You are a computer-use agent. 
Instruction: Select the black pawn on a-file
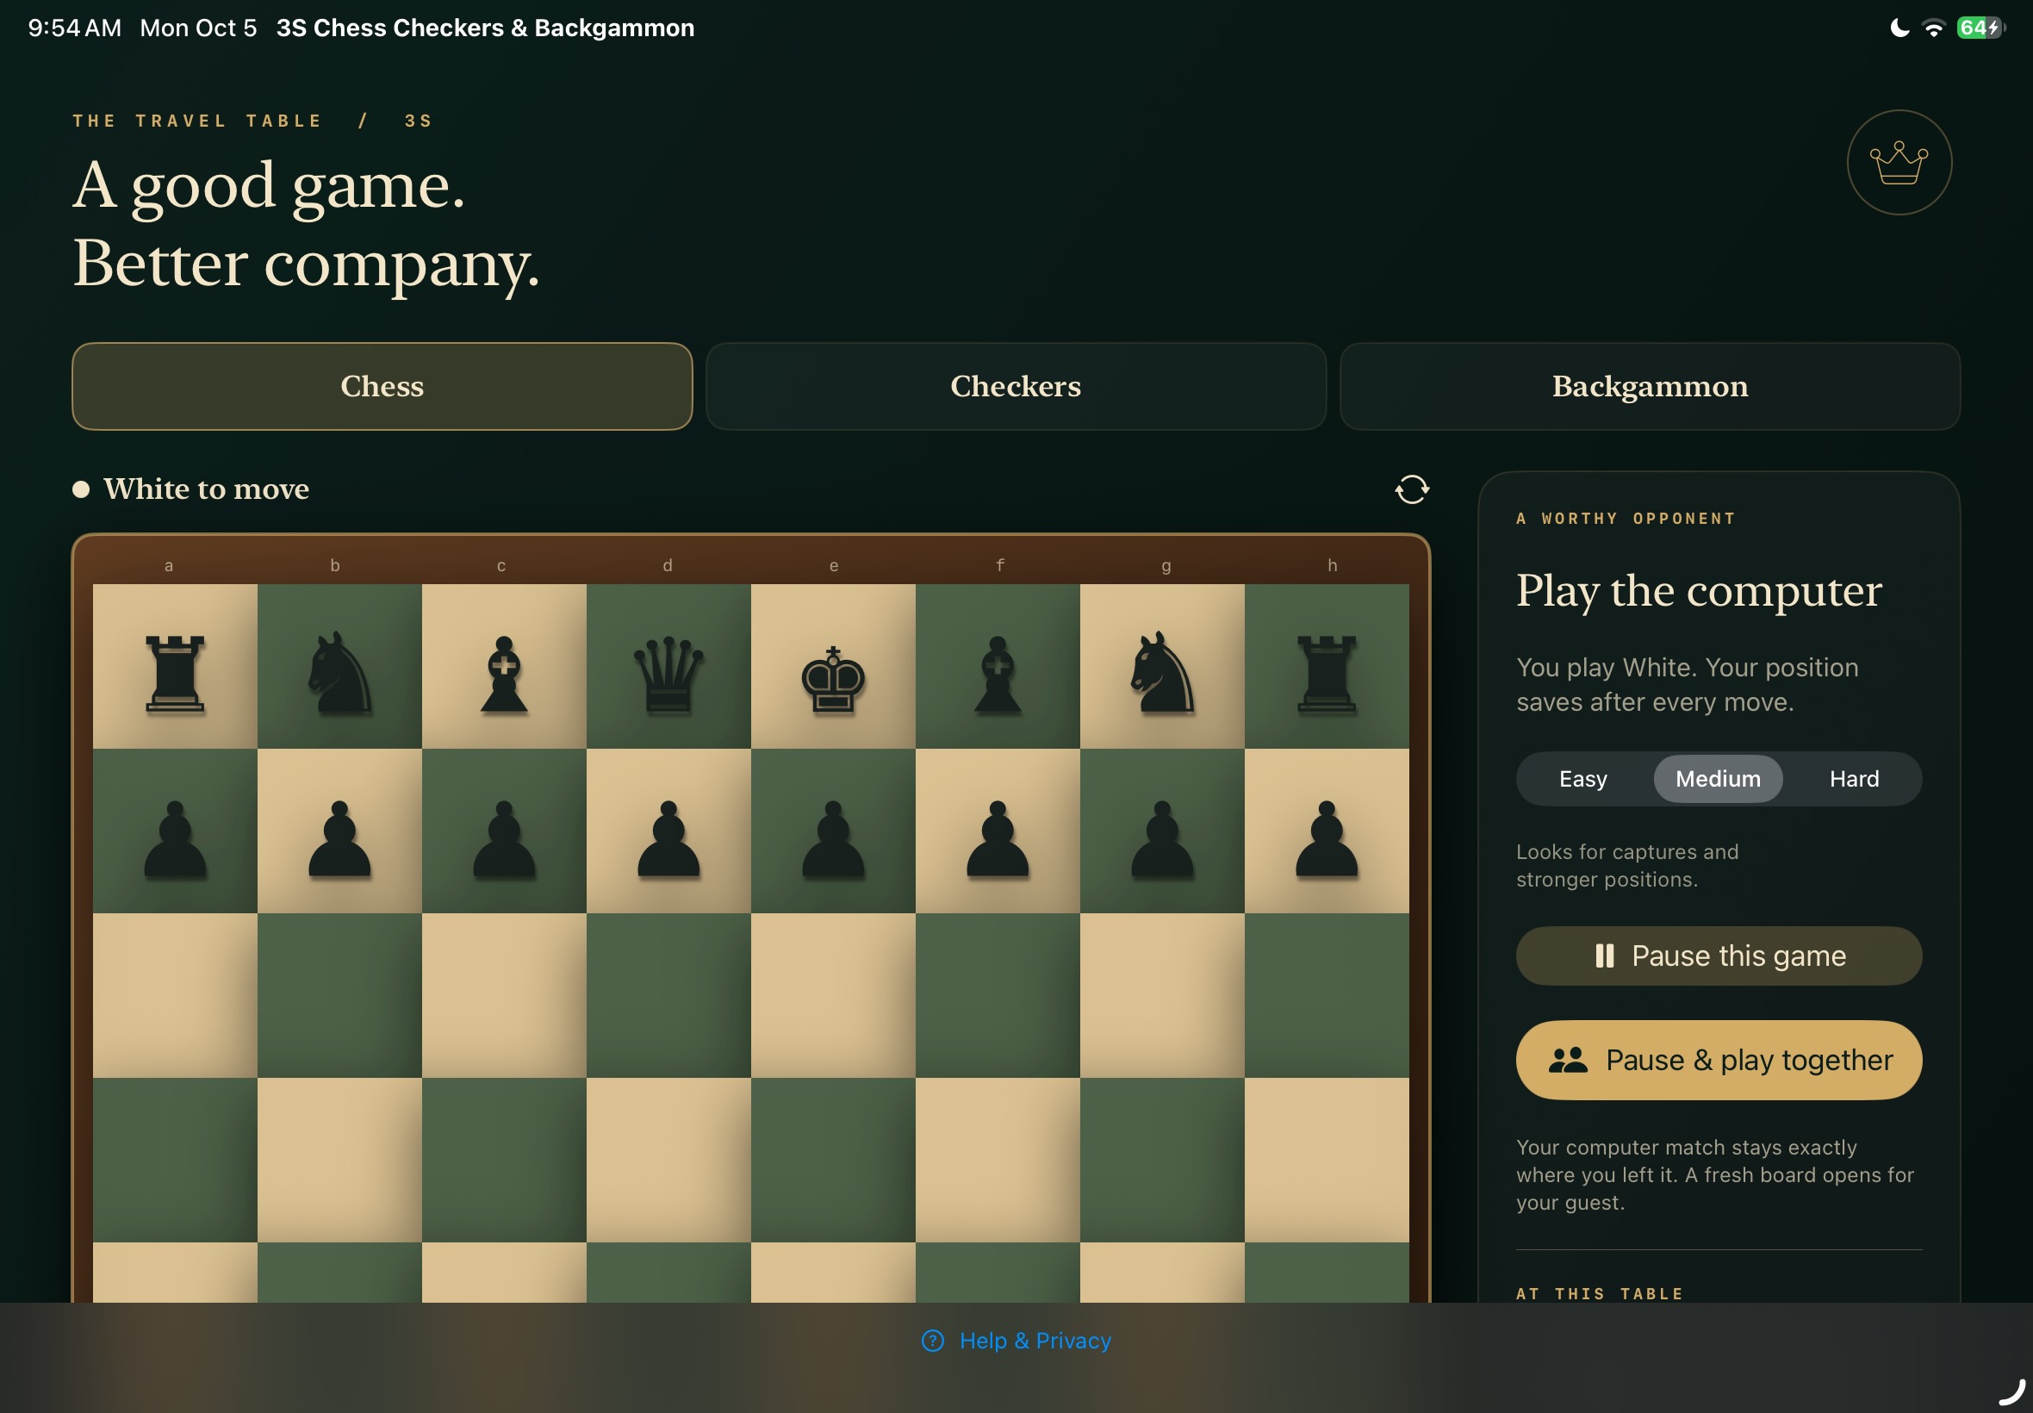[x=175, y=838]
